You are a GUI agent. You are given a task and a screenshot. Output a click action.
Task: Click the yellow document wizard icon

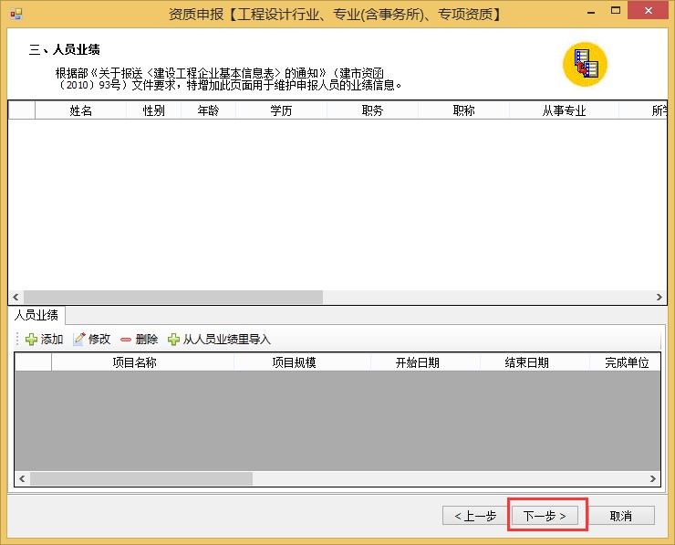tap(585, 64)
